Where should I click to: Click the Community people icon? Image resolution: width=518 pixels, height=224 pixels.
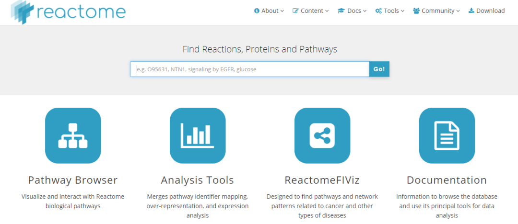(x=416, y=11)
